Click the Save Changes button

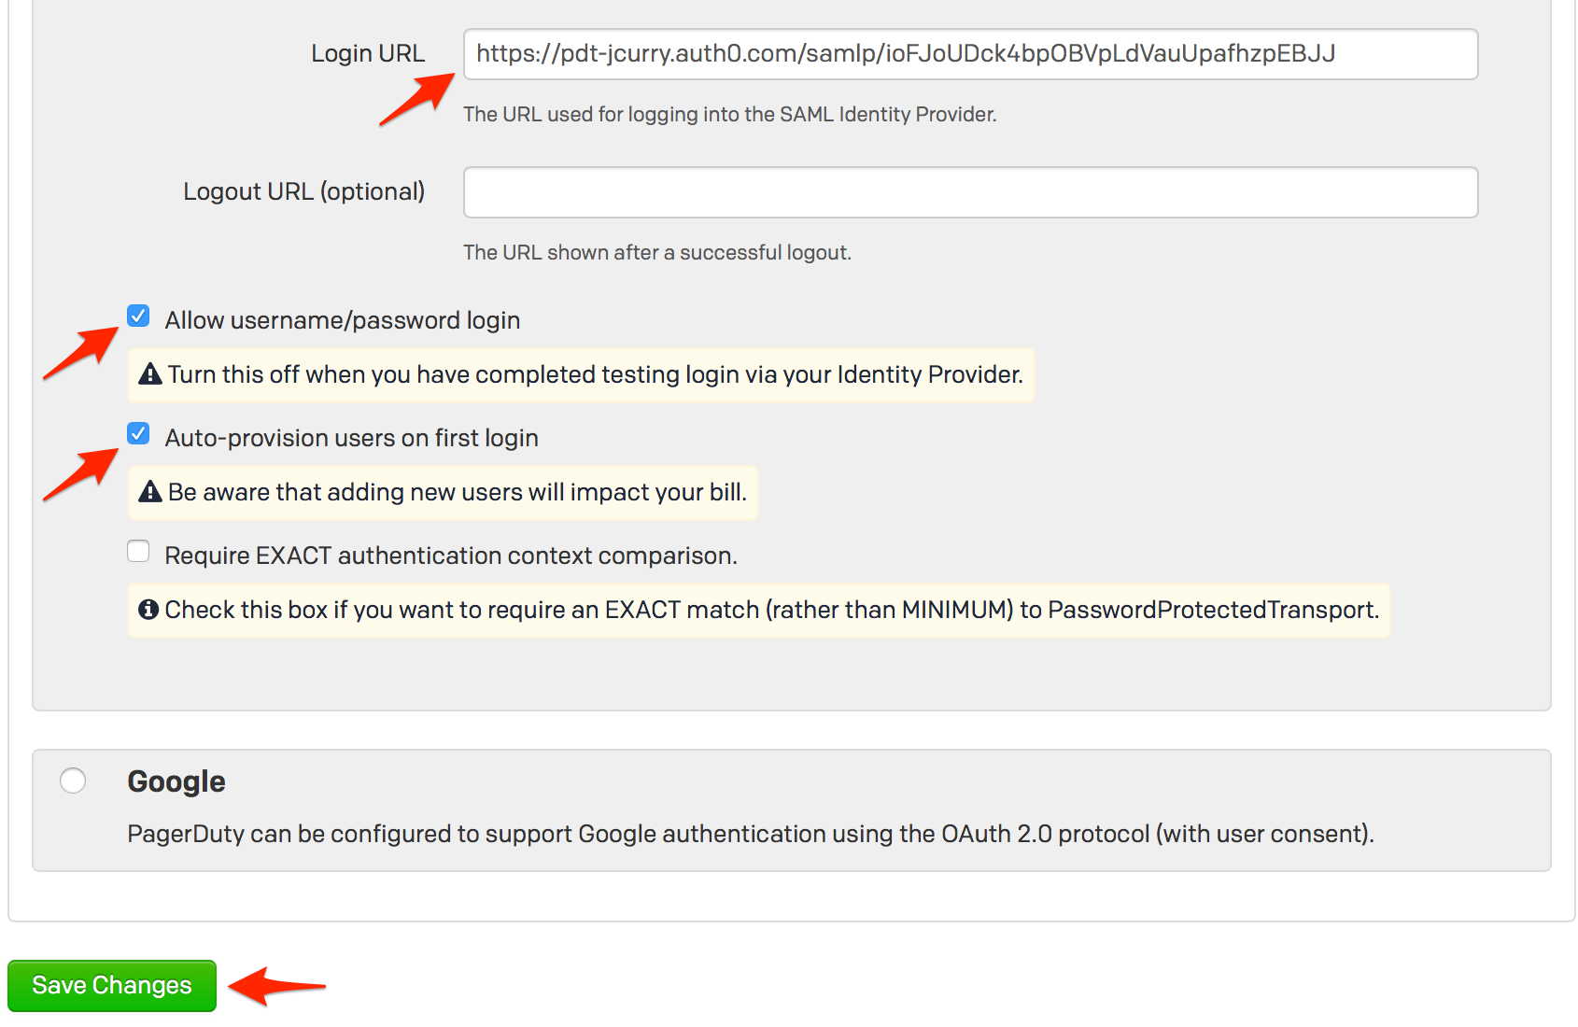[111, 985]
